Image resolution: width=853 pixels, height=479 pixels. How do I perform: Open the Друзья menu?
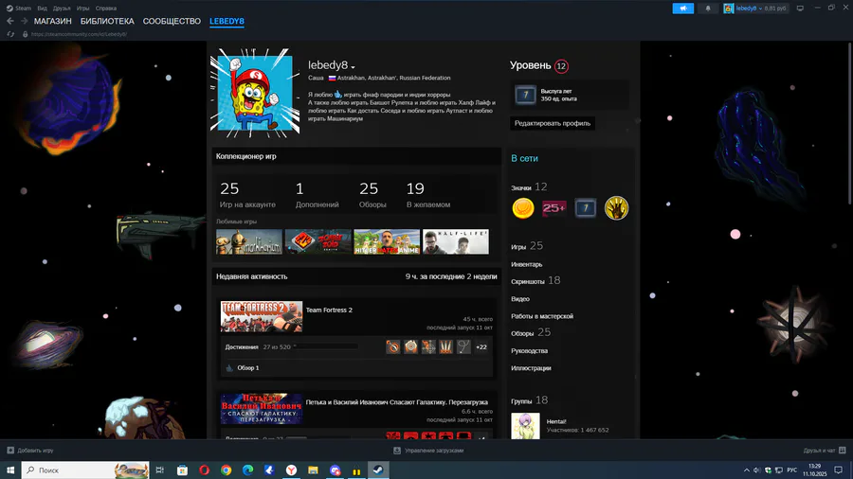pyautogui.click(x=62, y=9)
